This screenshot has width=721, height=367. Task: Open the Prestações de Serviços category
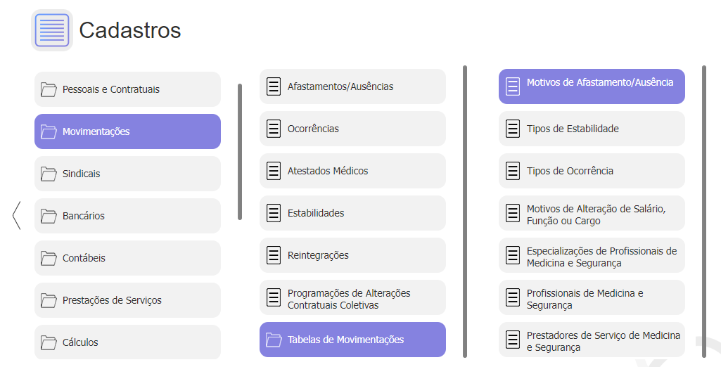(127, 300)
